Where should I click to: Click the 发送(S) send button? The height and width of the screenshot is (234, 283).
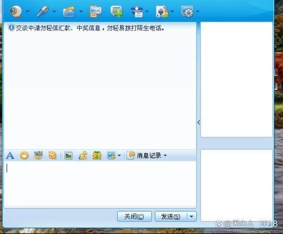(171, 216)
